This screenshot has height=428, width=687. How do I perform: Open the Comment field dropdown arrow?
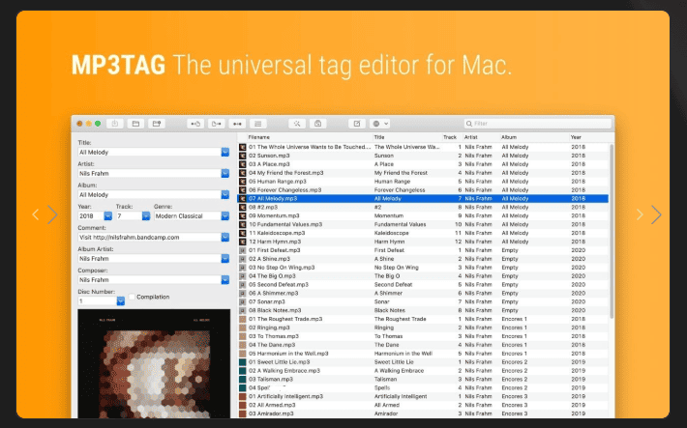[225, 238]
